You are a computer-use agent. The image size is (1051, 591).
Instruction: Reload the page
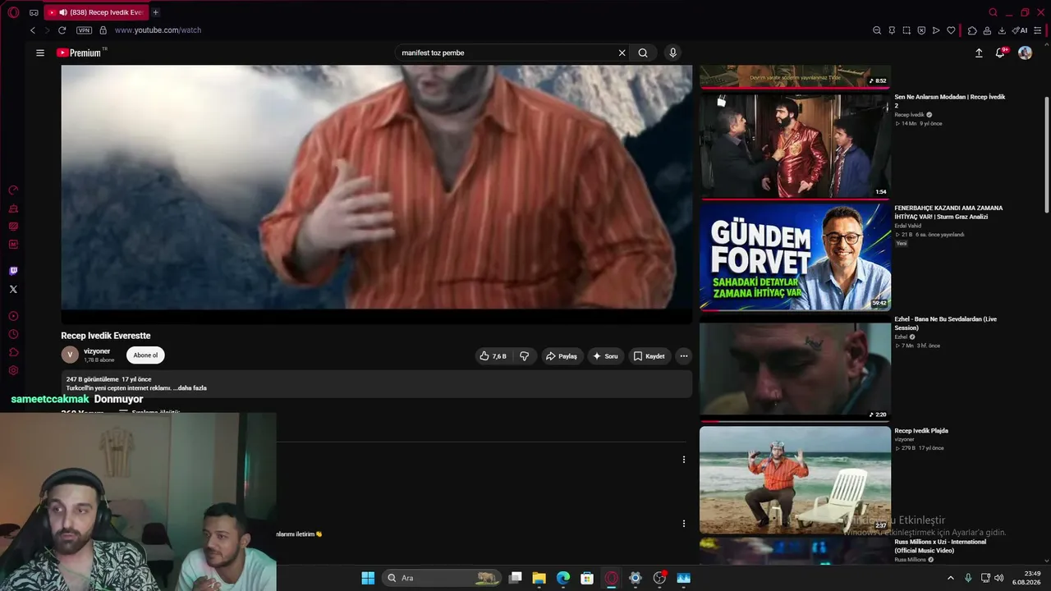click(62, 30)
